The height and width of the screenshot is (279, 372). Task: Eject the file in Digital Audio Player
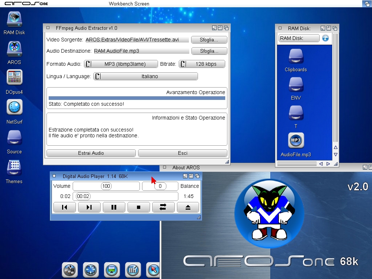pyautogui.click(x=188, y=207)
